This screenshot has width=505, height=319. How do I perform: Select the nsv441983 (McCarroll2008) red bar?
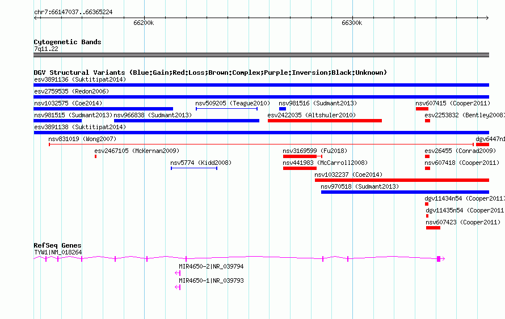[300, 168]
